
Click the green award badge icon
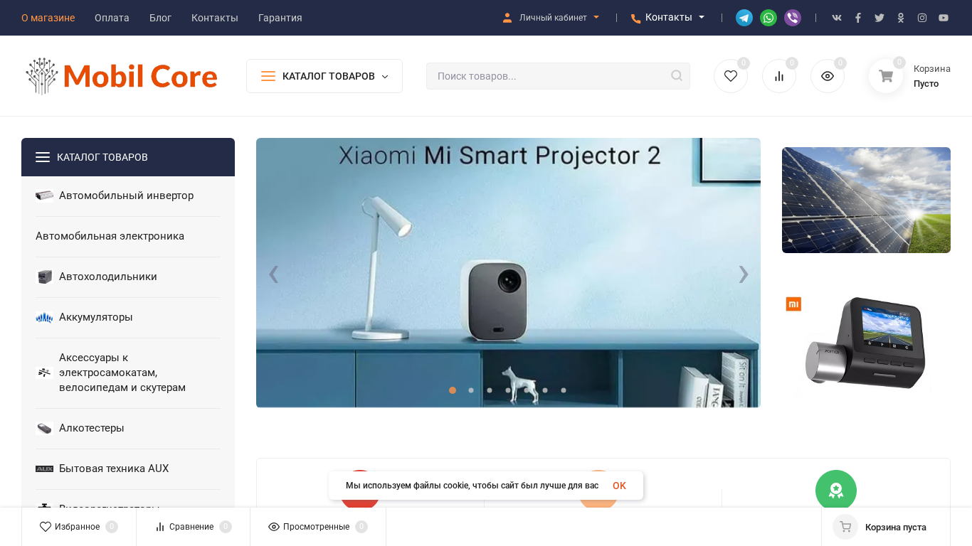pos(836,491)
